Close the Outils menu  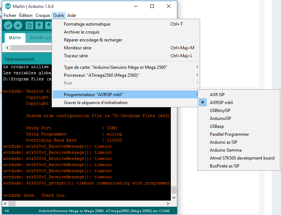[59, 15]
